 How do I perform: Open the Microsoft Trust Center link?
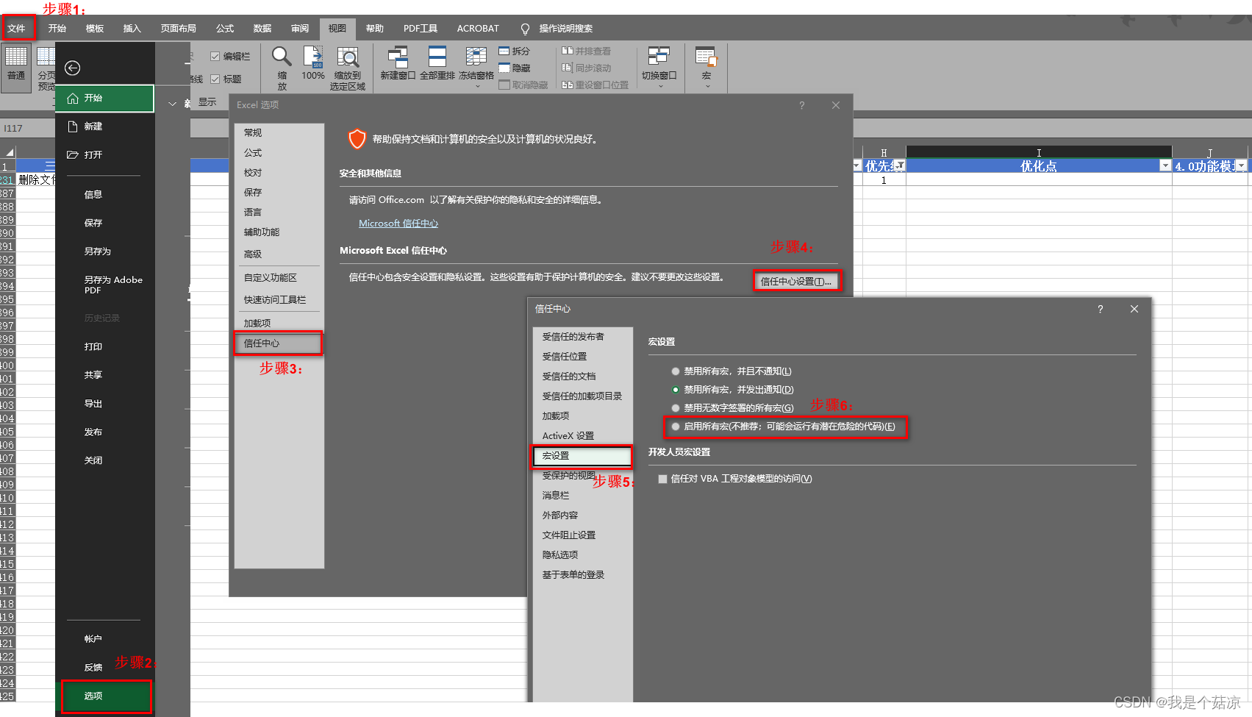click(x=398, y=224)
